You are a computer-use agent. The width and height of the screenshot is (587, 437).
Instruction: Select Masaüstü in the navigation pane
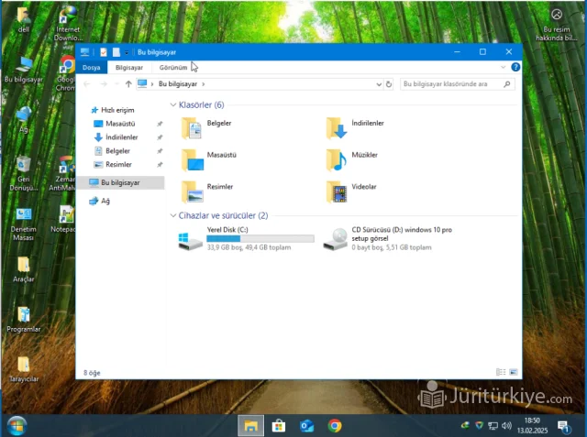(x=120, y=124)
